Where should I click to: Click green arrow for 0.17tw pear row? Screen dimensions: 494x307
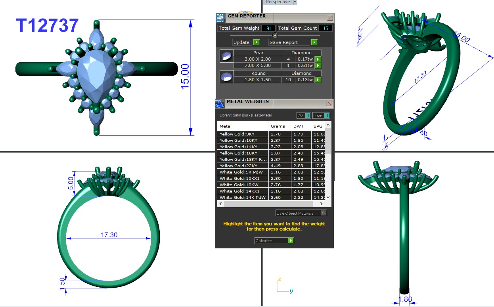tap(318, 59)
